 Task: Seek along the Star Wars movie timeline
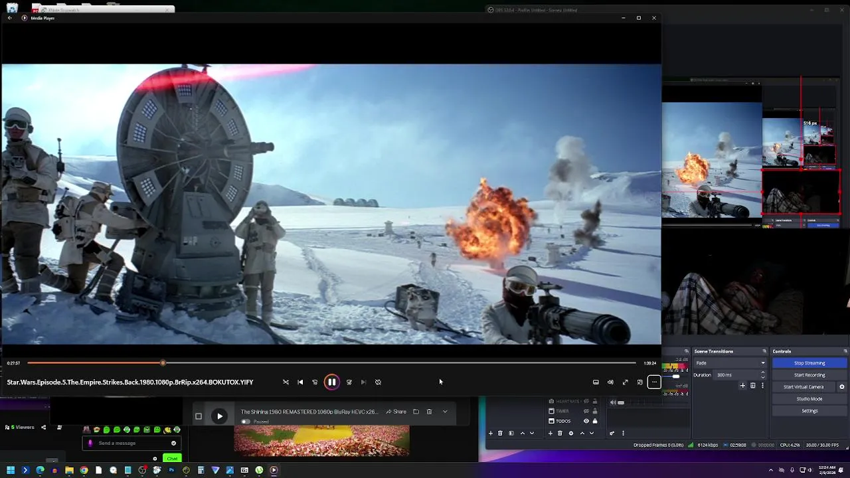pos(331,363)
